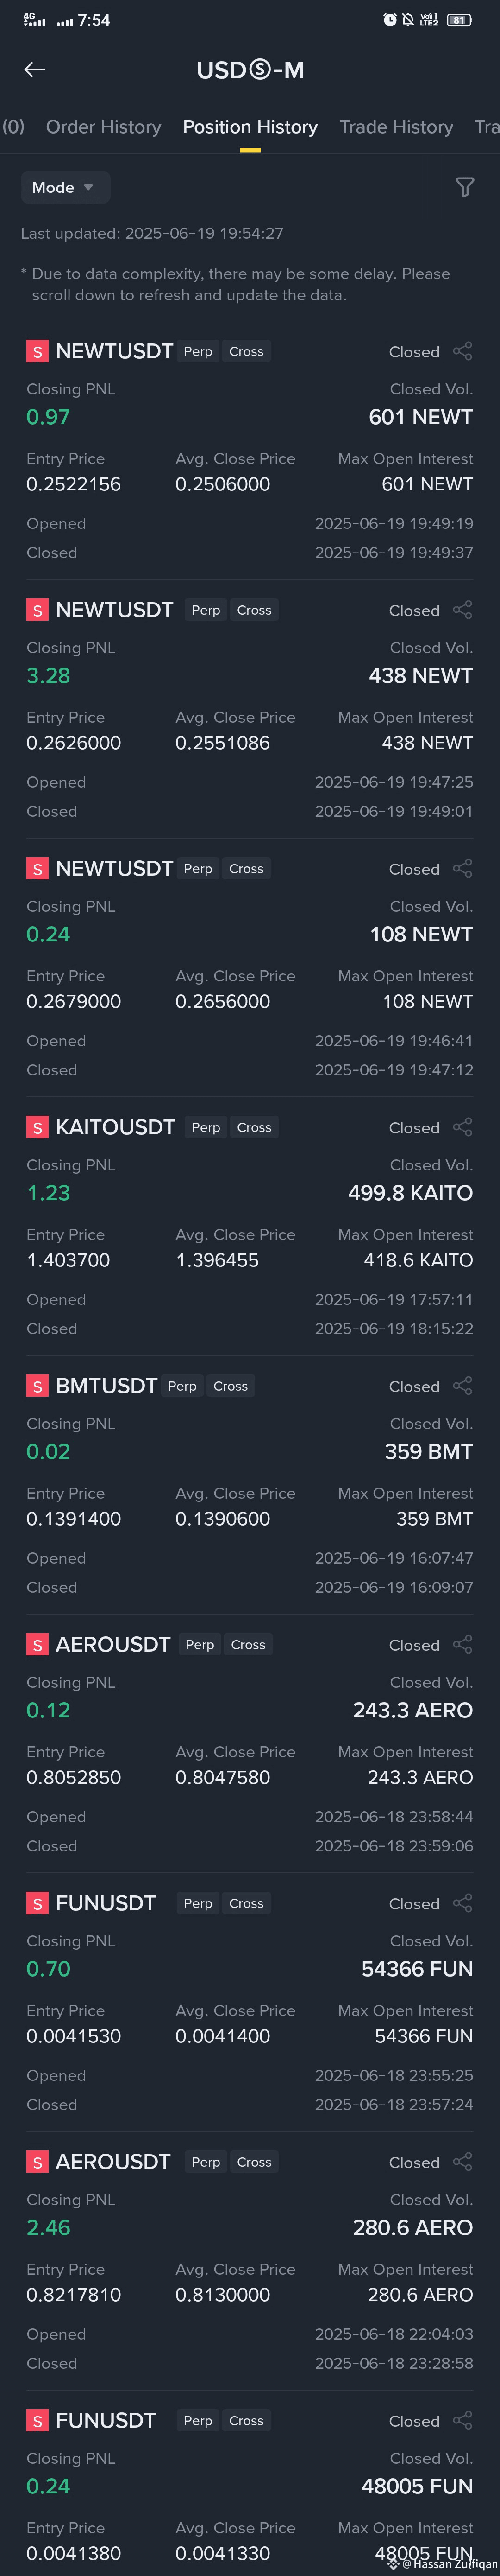Screen dimensions: 500x2576
Task: Tap the battery indicator in status bar
Action: coord(459,20)
